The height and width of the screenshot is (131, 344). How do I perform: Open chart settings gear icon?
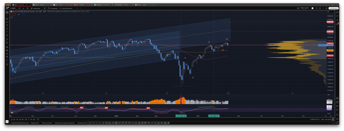pyautogui.click(x=319, y=8)
